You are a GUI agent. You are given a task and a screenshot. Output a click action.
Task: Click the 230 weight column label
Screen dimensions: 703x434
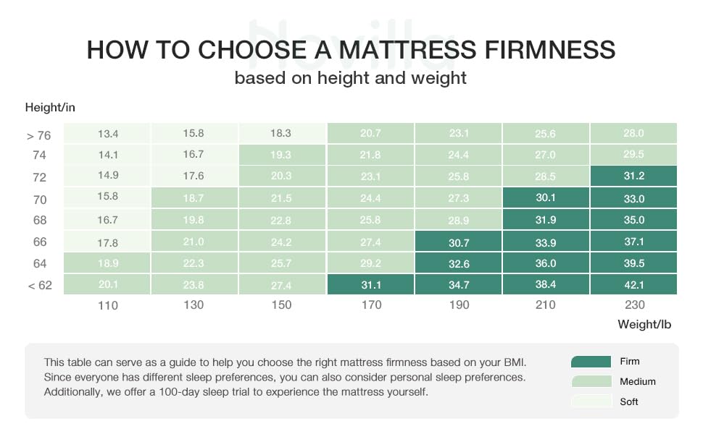click(x=633, y=305)
